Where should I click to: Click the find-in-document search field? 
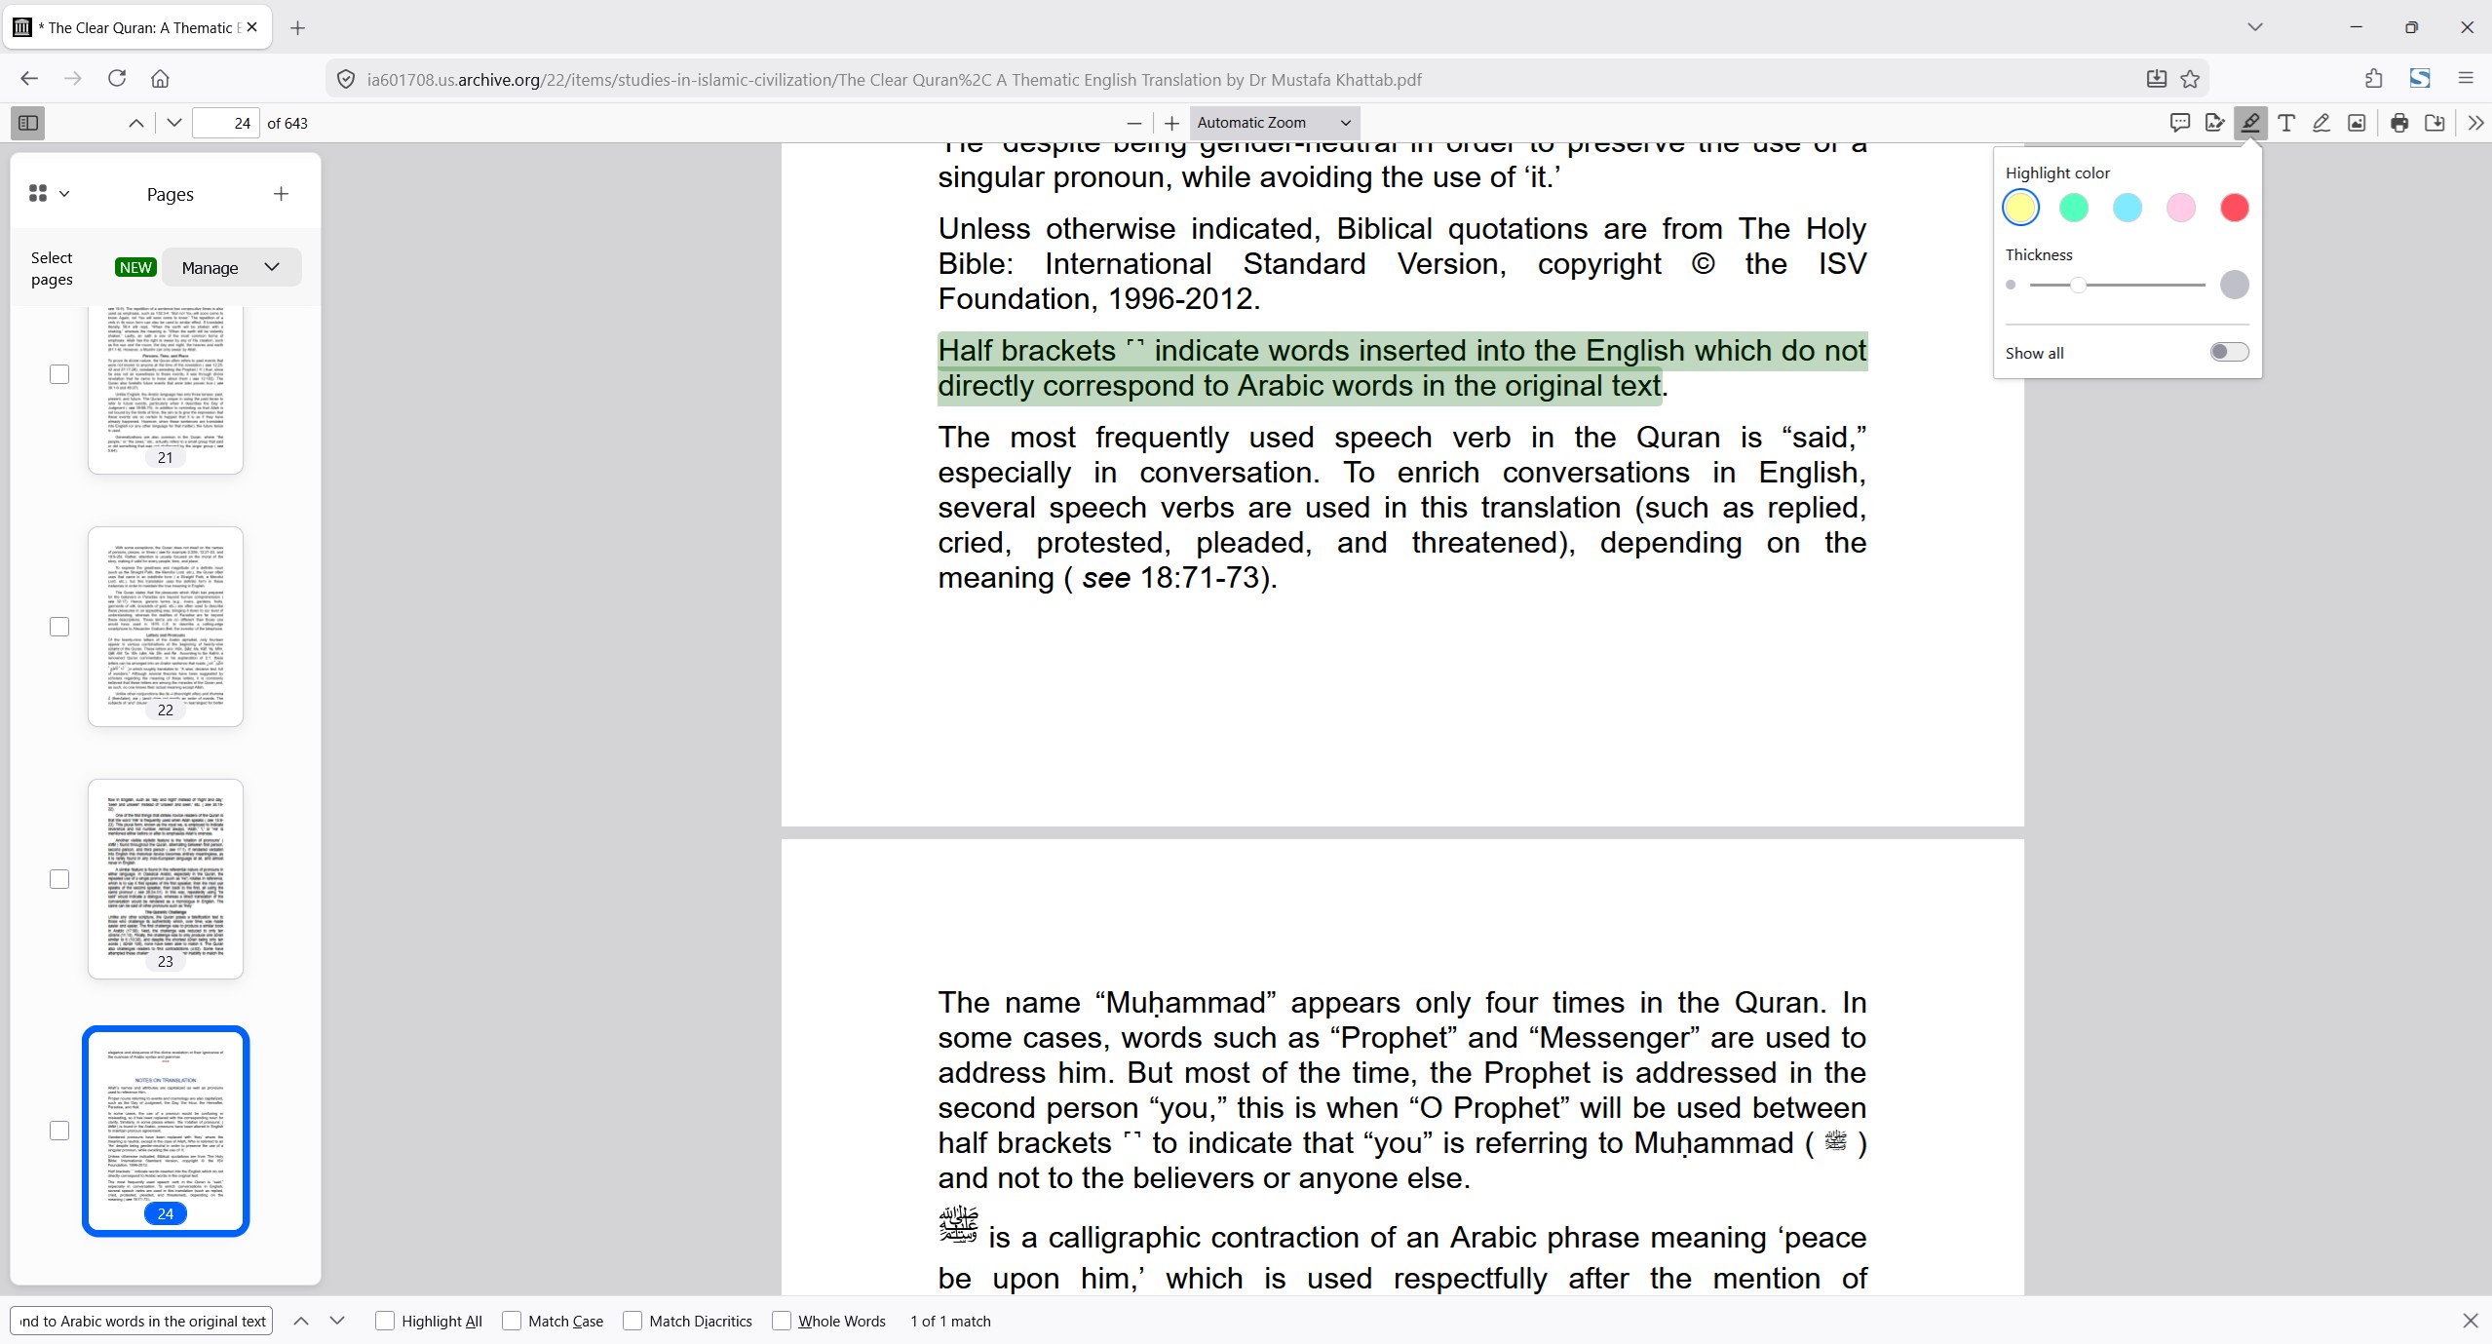point(141,1321)
